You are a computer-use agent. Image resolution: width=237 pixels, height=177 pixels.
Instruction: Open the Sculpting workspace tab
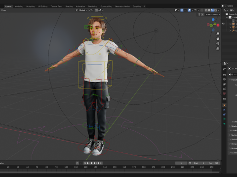tap(31, 6)
